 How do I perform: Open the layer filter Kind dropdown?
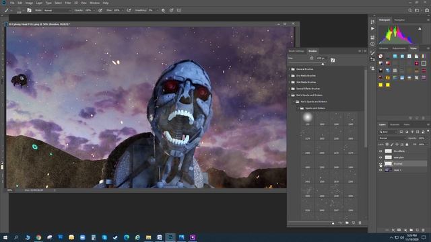tap(388, 132)
